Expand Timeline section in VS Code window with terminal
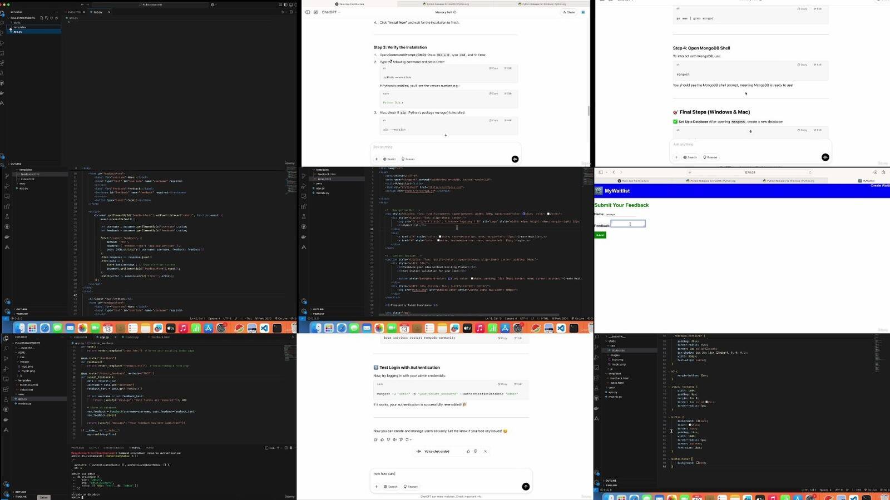890x500 pixels. click(21, 496)
